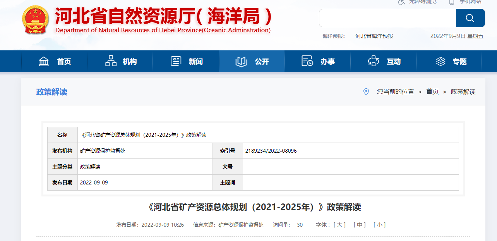Click the document clock icon for 办事
The width and height of the screenshot is (497, 241).
(307, 61)
